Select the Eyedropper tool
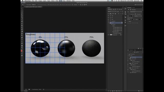 click(x=22, y=19)
